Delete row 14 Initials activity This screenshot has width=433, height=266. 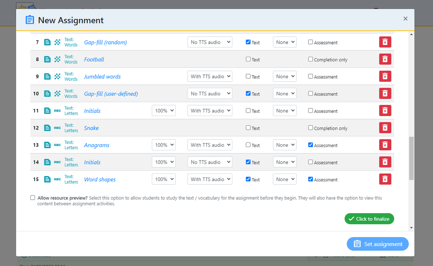385,162
